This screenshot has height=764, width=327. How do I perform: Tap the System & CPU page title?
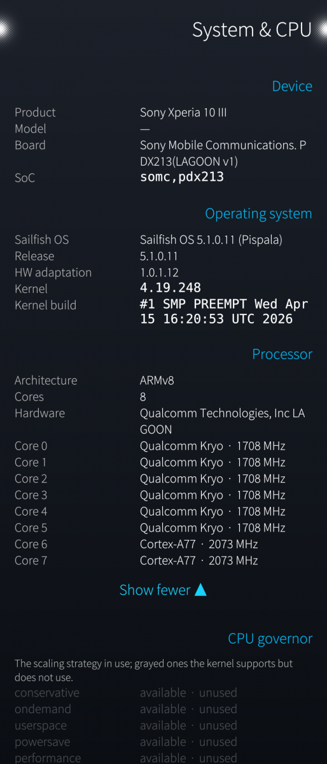(252, 30)
